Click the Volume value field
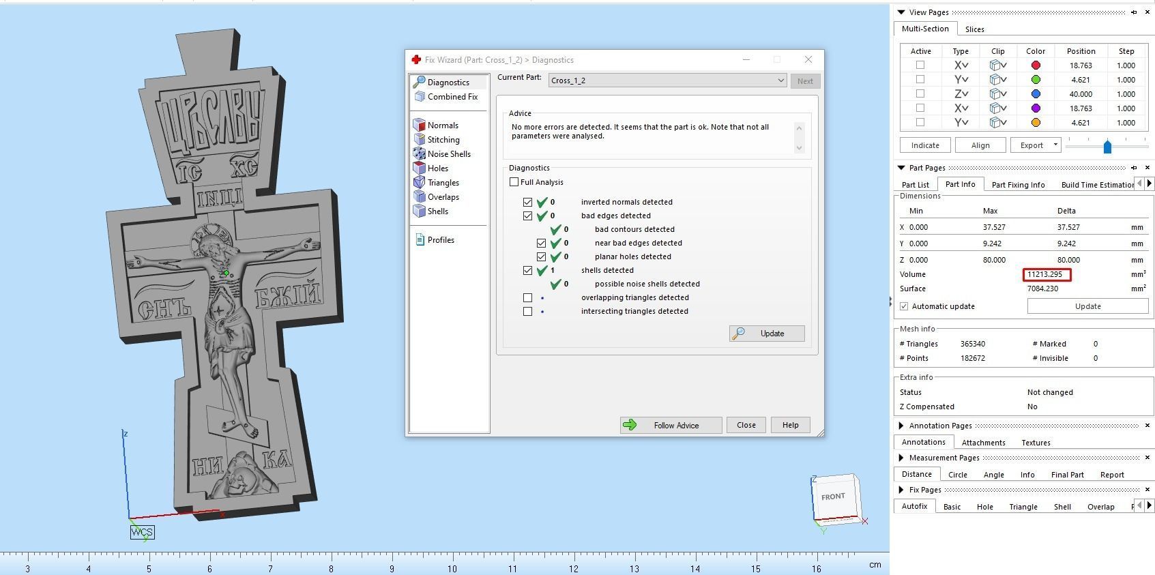Screen dimensions: 1155x575 1047,274
